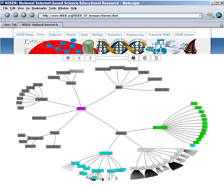224x186 pixels.
Task: Select the Molarity node
Action: pos(38,85)
